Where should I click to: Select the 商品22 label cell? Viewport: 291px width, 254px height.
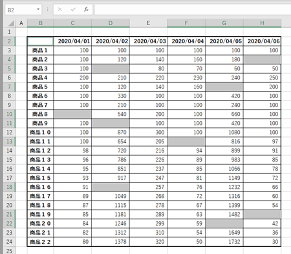[40, 242]
